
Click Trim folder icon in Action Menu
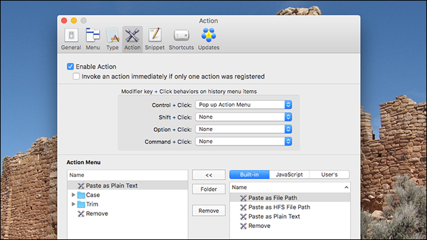[81, 205]
